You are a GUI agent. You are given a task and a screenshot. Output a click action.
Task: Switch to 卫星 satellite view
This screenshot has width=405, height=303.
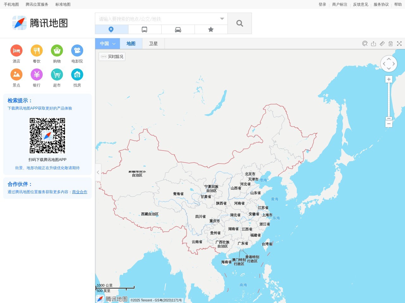tap(153, 43)
